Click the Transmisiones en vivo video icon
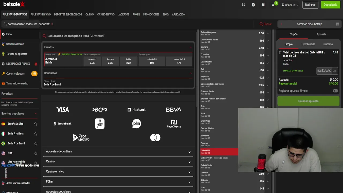 click(x=3, y=84)
